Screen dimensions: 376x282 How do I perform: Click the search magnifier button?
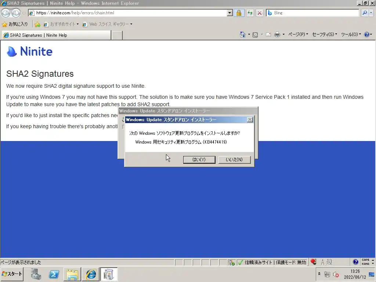365,13
